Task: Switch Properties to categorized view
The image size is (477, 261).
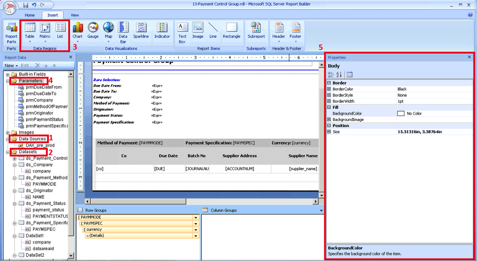Action: pyautogui.click(x=331, y=74)
